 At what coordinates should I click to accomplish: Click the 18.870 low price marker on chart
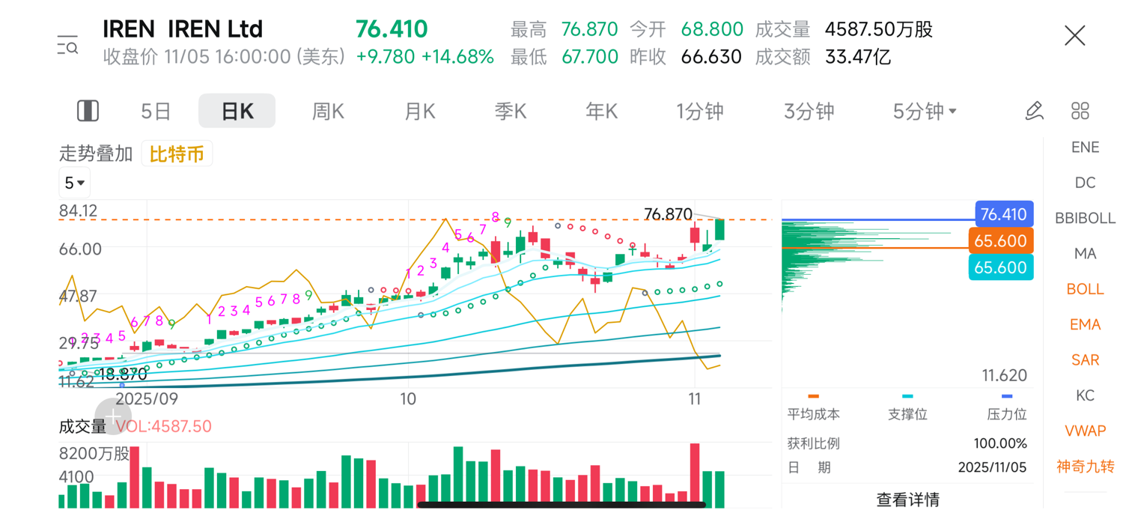pos(123,374)
